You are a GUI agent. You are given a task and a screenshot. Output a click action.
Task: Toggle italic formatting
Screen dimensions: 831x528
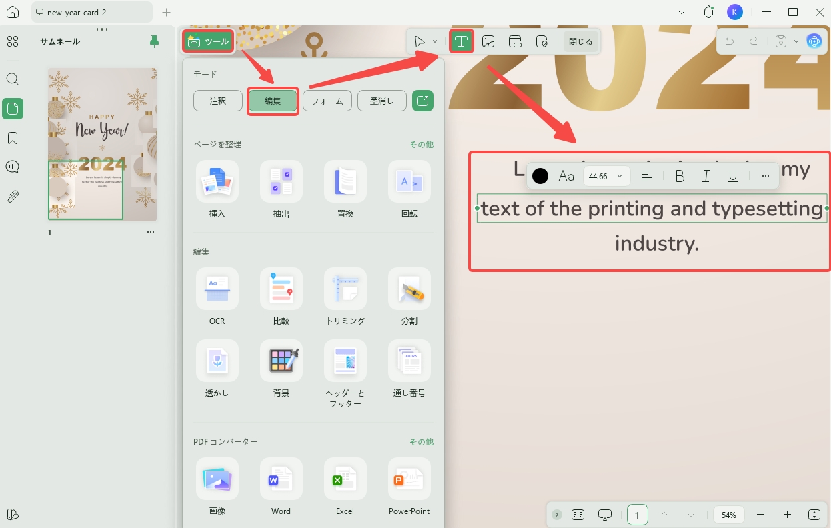coord(706,176)
